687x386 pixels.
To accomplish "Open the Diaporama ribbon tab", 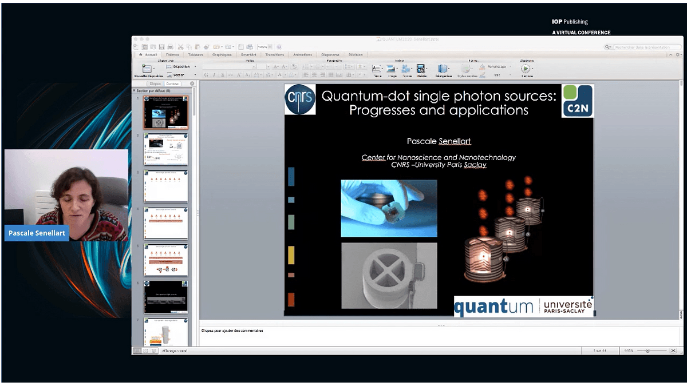I will pyautogui.click(x=330, y=55).
